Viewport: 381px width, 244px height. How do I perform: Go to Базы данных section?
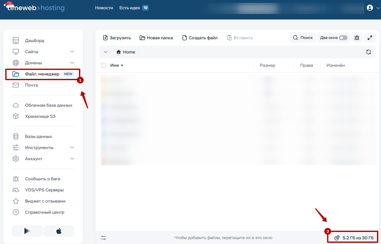(38, 136)
